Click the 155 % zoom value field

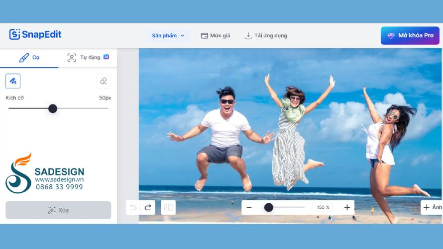coord(323,208)
